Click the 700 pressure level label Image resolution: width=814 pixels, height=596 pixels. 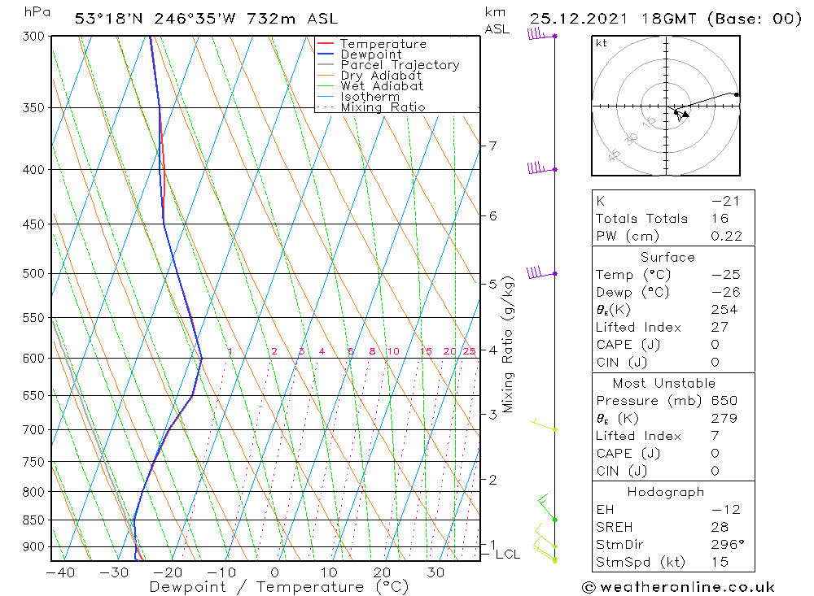[34, 430]
